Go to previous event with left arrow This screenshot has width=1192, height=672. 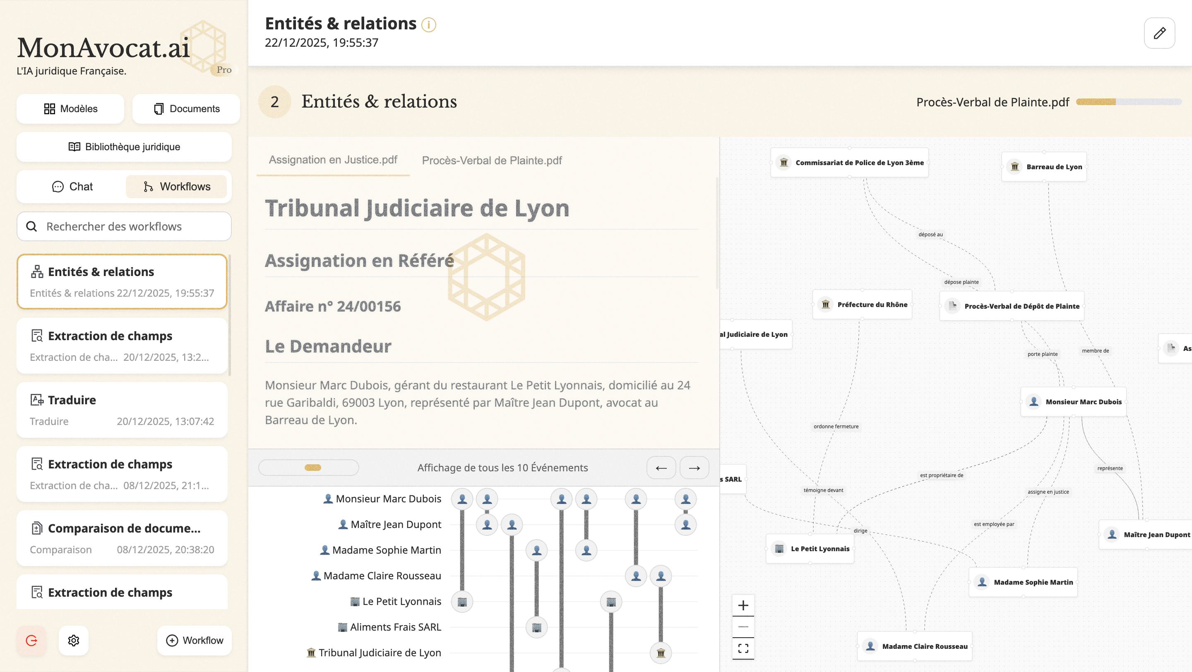point(661,468)
